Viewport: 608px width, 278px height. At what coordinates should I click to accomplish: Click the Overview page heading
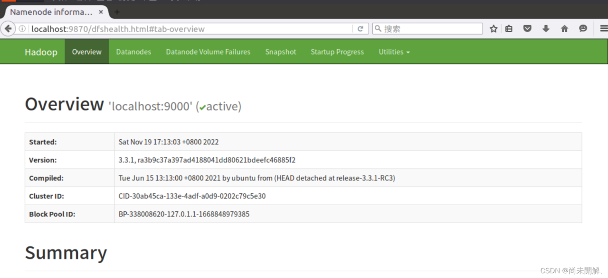64,104
